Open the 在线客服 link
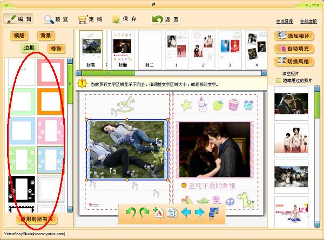Screen dimensions: 324x240 click(x=308, y=21)
